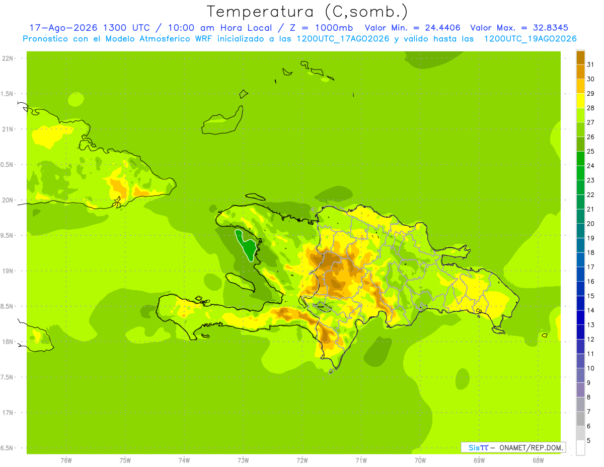Click the purple legend swatch between 8 and 9

580,389
